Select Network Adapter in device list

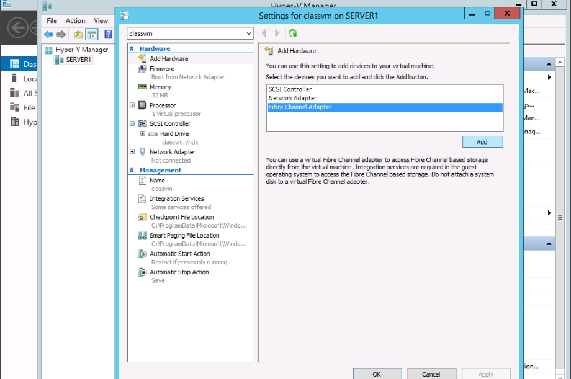292,99
